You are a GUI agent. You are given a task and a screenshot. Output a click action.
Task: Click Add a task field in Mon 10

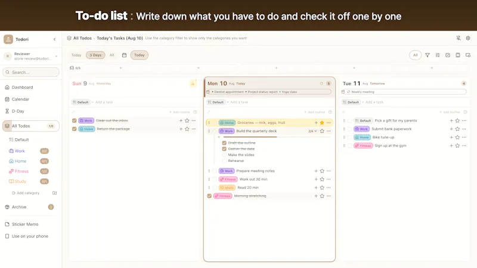pyautogui.click(x=239, y=102)
